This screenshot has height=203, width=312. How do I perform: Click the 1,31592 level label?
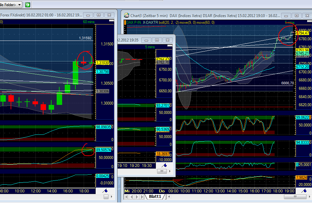pos(85,38)
